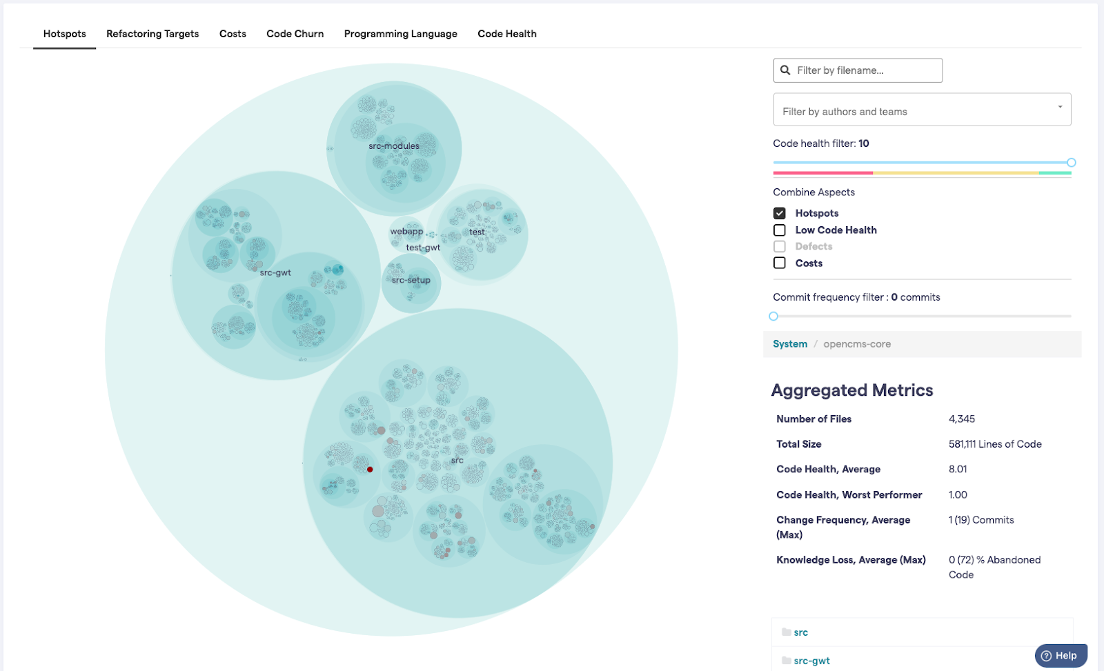Disable the Hotspots aspect checkbox

(x=779, y=213)
